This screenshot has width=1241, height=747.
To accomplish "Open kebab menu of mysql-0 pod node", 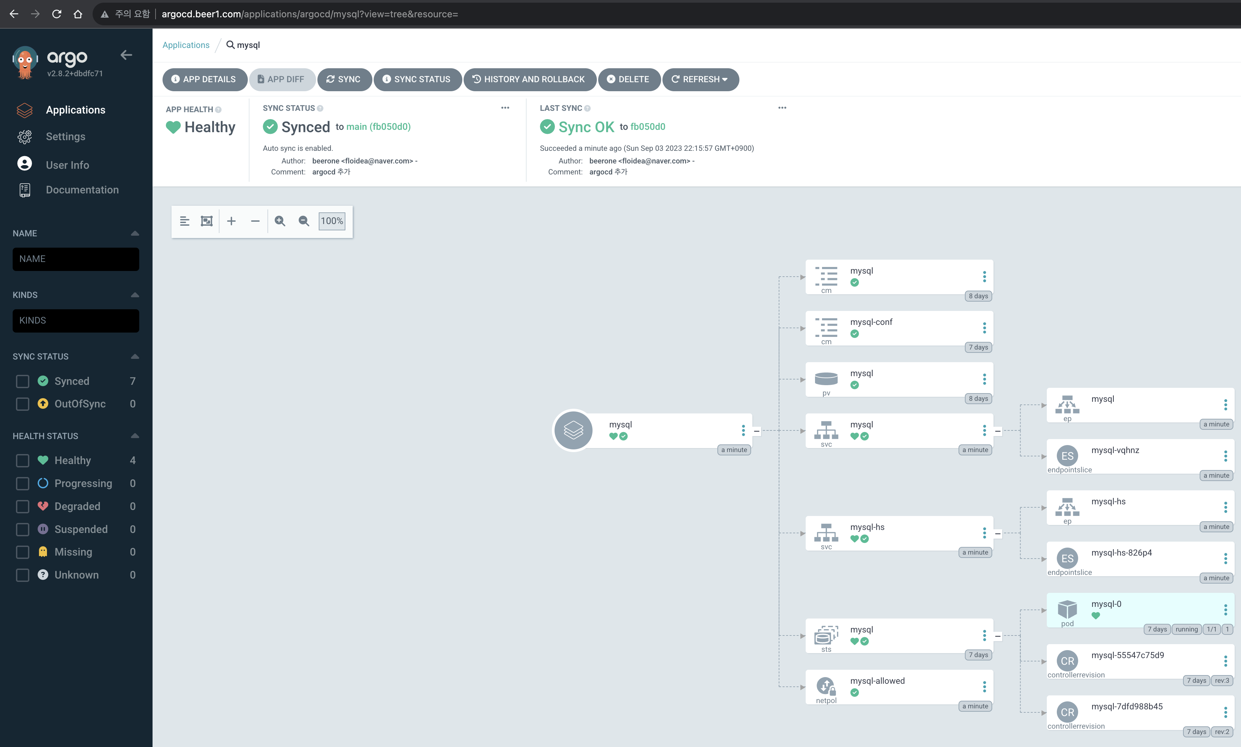I will tap(1225, 610).
